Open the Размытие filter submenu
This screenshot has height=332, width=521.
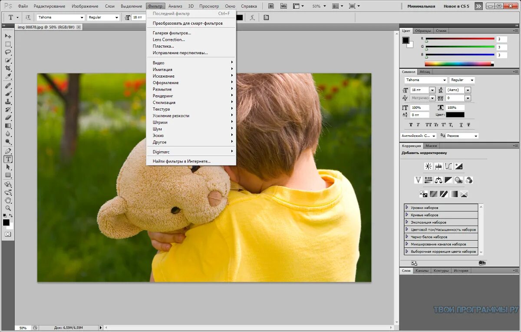click(x=191, y=89)
